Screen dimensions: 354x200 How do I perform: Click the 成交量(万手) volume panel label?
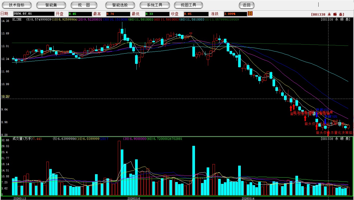(x=22, y=139)
